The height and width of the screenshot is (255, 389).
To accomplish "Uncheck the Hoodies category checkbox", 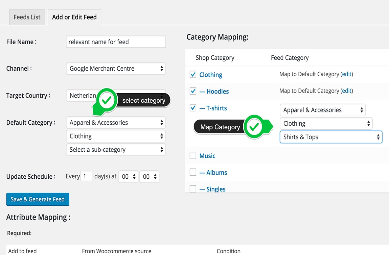I will pos(193,91).
